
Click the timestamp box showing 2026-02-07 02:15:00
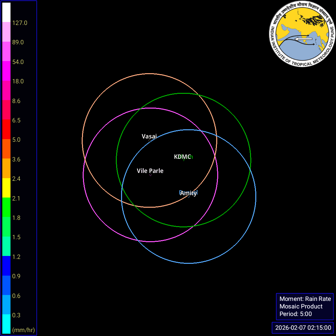point(303,327)
